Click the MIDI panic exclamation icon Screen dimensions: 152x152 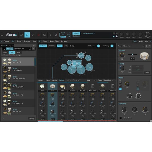50,35
